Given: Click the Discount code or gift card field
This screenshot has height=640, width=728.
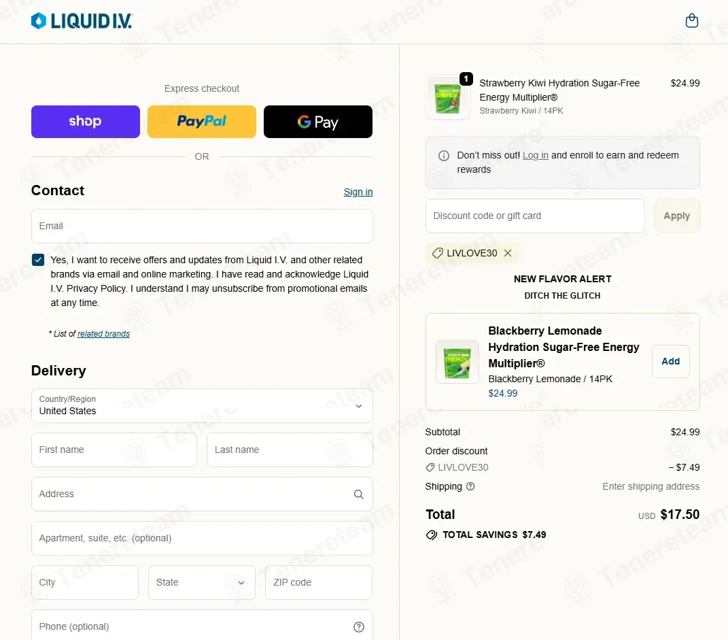Looking at the screenshot, I should coord(535,216).
